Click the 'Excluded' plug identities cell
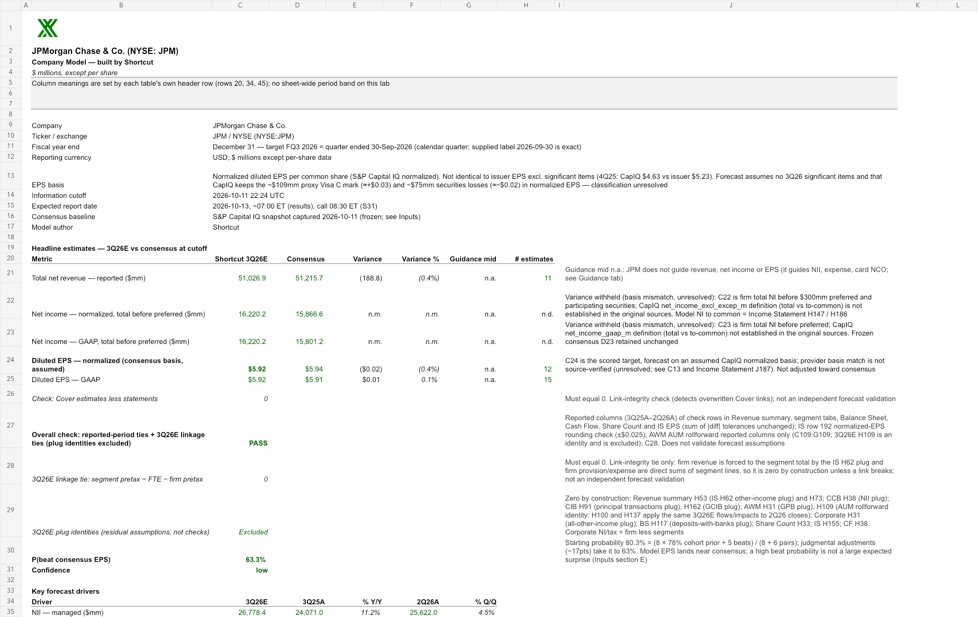Viewport: 978px width, 617px height. (253, 532)
